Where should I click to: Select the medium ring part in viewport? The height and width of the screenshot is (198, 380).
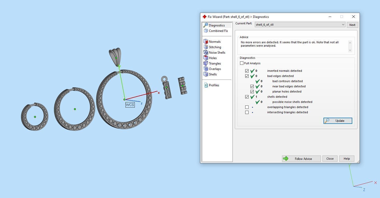click(x=75, y=109)
